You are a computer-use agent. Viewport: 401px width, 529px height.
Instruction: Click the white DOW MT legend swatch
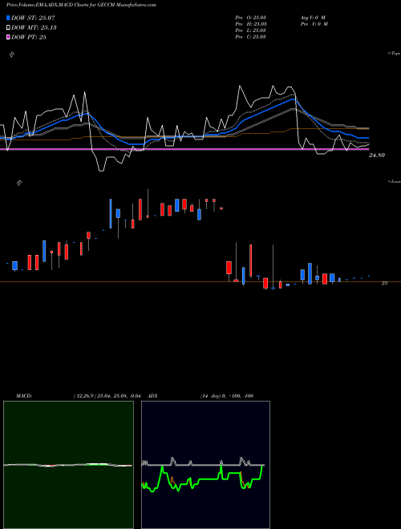(9, 28)
